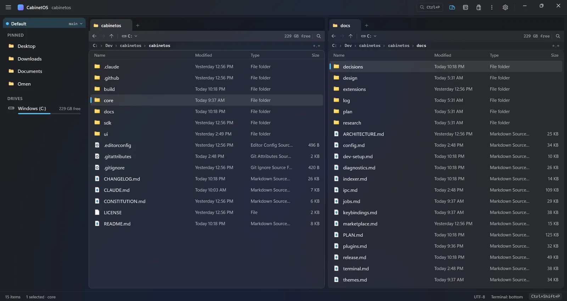This screenshot has width=567, height=301.
Task: Expand the Default workspace main dropdown
Action: (x=75, y=24)
